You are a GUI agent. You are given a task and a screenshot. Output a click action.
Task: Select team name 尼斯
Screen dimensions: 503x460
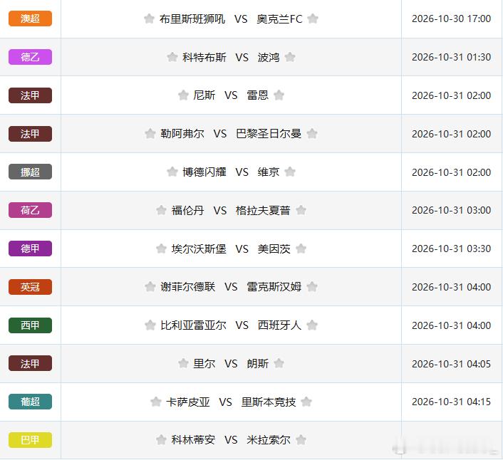coord(204,95)
